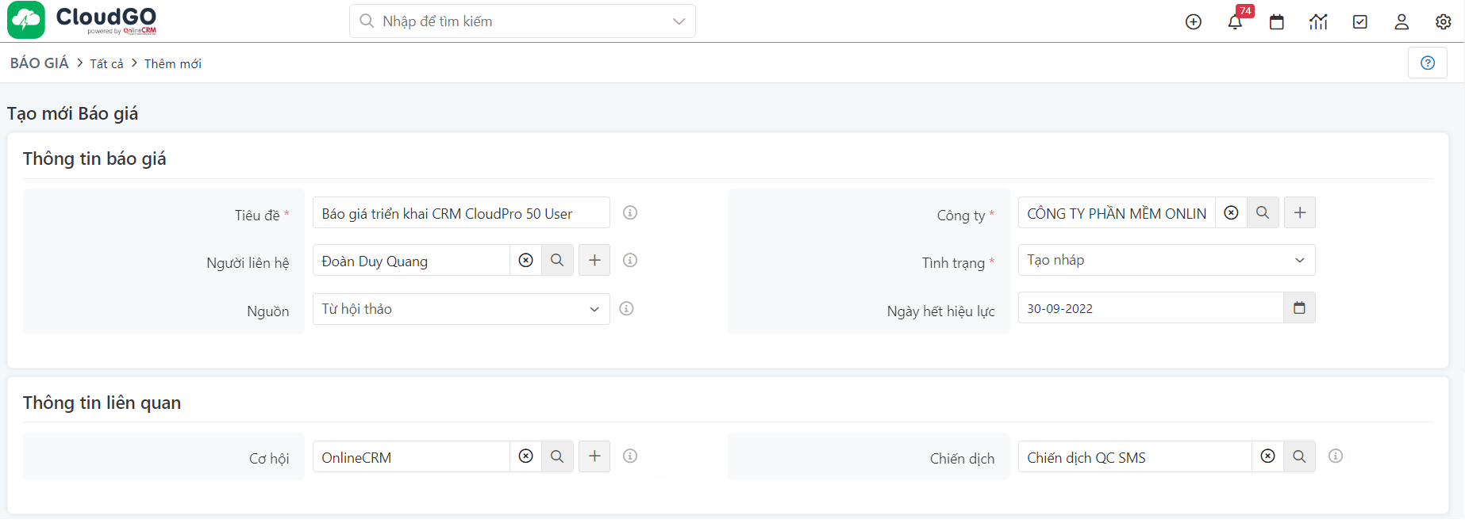Image resolution: width=1465 pixels, height=523 pixels.
Task: Click the info icon beside Nguồn
Action: [x=626, y=308]
